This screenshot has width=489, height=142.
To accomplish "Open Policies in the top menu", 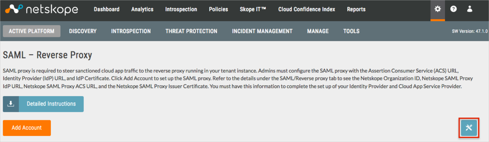I will [x=218, y=9].
